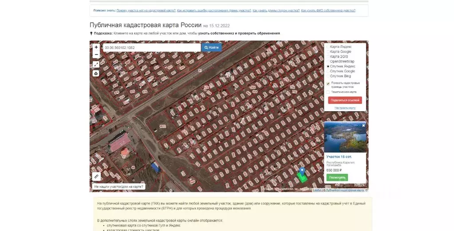
Task: Click plot label 8072 on the map
Action: pyautogui.click(x=162, y=126)
